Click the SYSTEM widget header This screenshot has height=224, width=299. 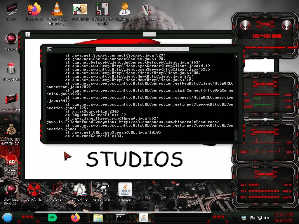click(x=265, y=84)
